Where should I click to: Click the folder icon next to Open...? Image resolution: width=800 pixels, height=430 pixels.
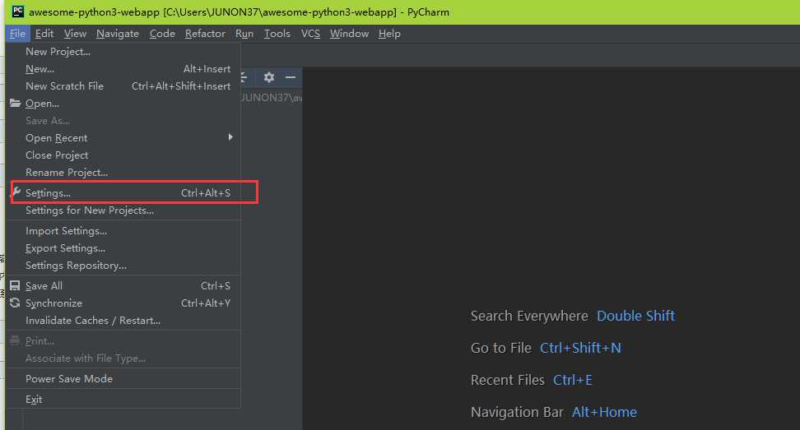[16, 104]
